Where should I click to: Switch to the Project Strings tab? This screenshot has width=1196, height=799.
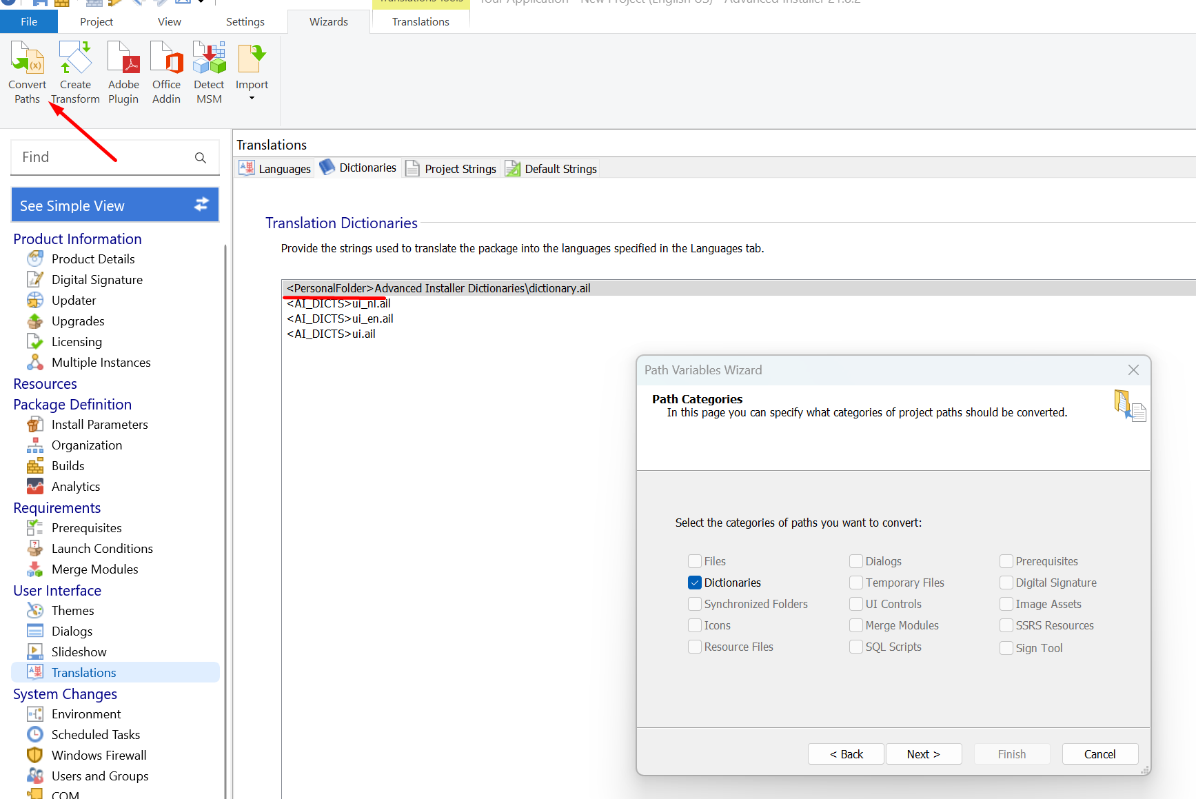coord(452,169)
